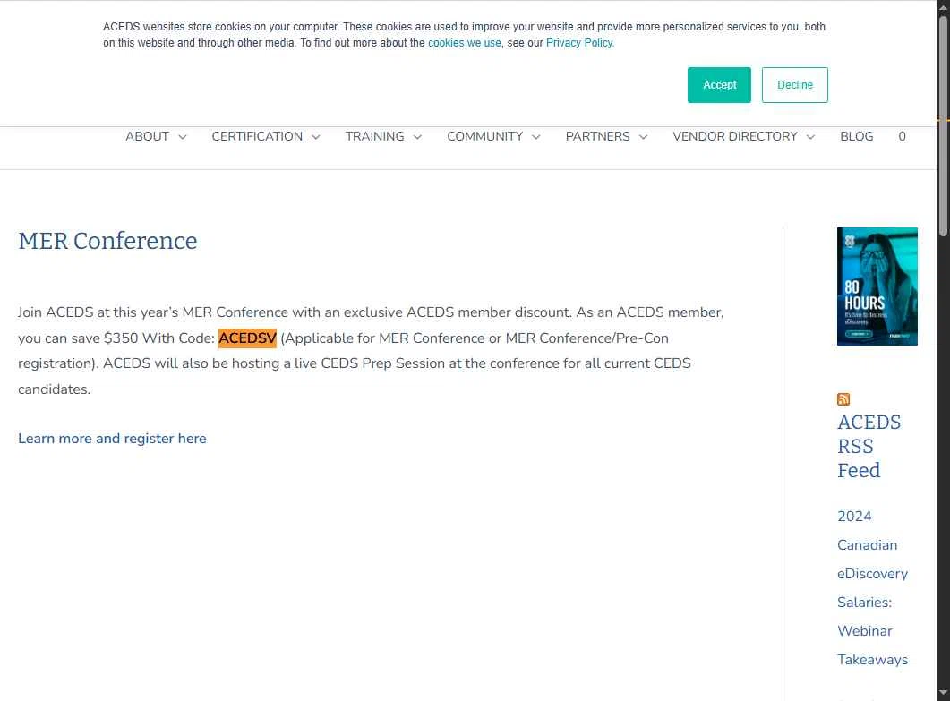
Task: Open the CERTIFICATION menu
Action: pos(257,136)
